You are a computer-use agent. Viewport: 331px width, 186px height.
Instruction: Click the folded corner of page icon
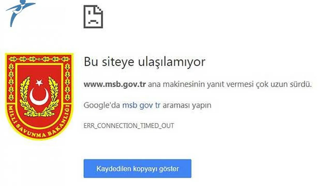[x=99, y=9]
